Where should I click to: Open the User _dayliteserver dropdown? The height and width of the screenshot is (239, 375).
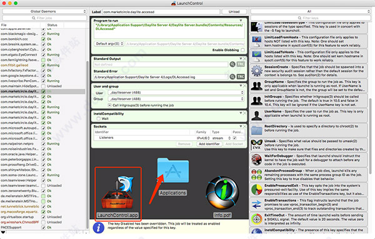click(176, 93)
